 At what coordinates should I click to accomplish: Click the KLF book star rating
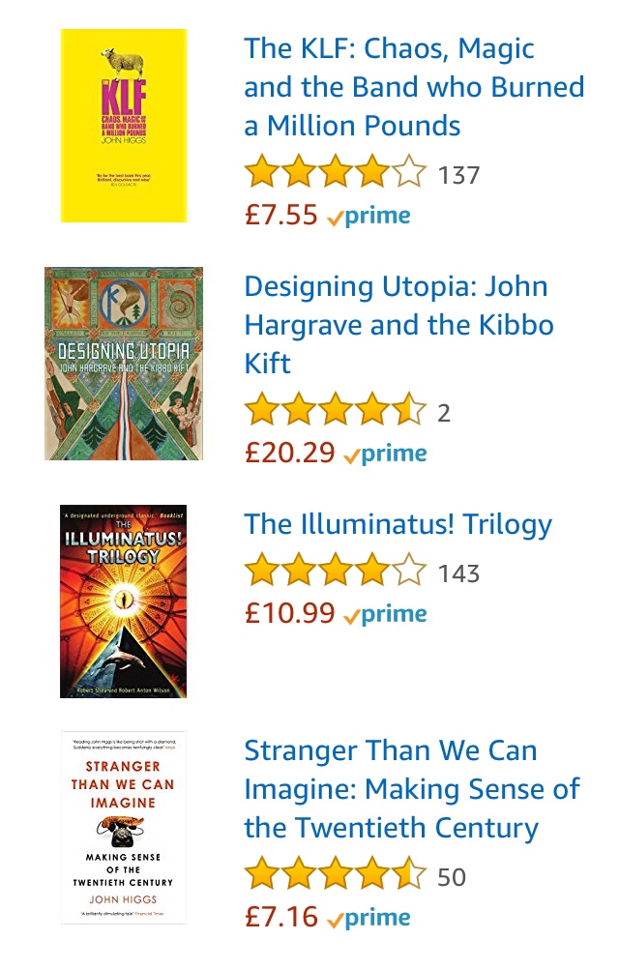335,175
